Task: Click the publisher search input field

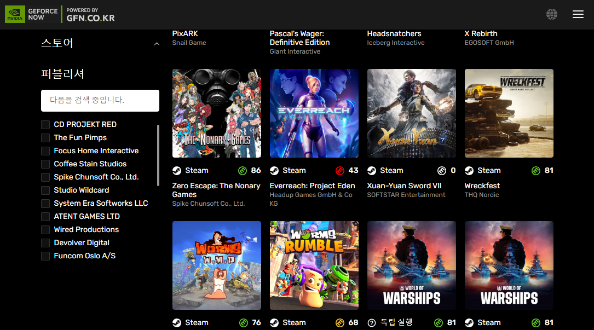Action: click(100, 100)
